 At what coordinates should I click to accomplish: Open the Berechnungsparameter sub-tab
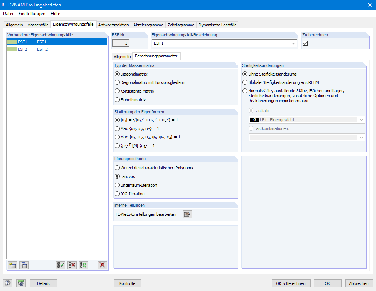156,56
